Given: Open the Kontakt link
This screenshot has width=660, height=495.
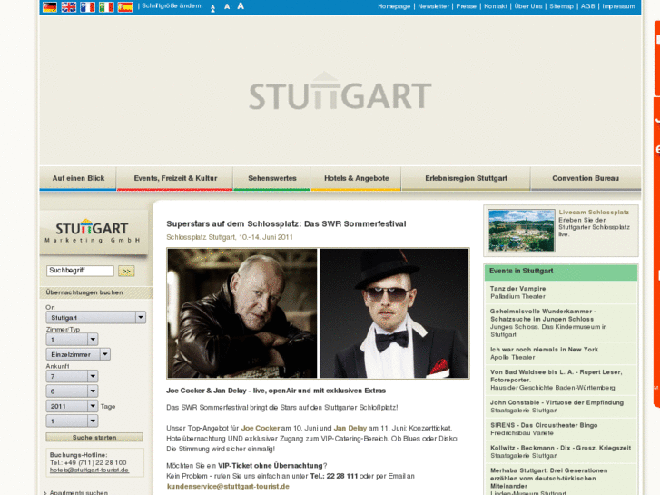Looking at the screenshot, I should pos(496,6).
